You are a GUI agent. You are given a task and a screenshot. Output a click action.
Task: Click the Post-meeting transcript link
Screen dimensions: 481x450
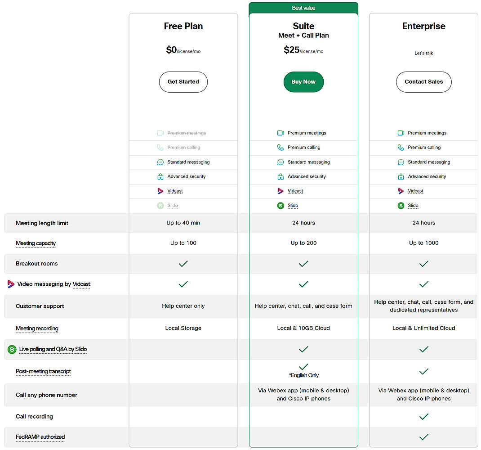click(43, 371)
